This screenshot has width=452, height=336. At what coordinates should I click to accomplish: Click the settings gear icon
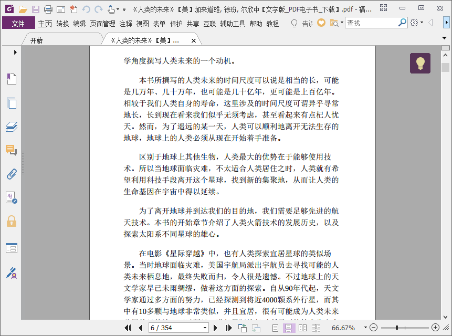[414, 23]
